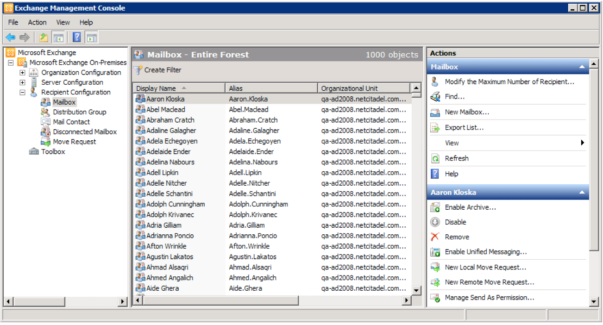
Task: Click the Refresh action icon
Action: [x=435, y=158]
